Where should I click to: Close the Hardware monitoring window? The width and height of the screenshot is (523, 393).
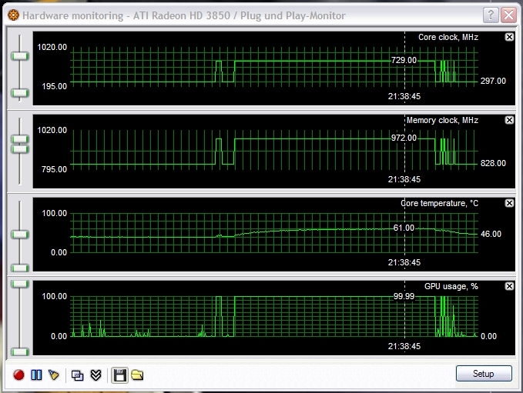click(x=508, y=15)
